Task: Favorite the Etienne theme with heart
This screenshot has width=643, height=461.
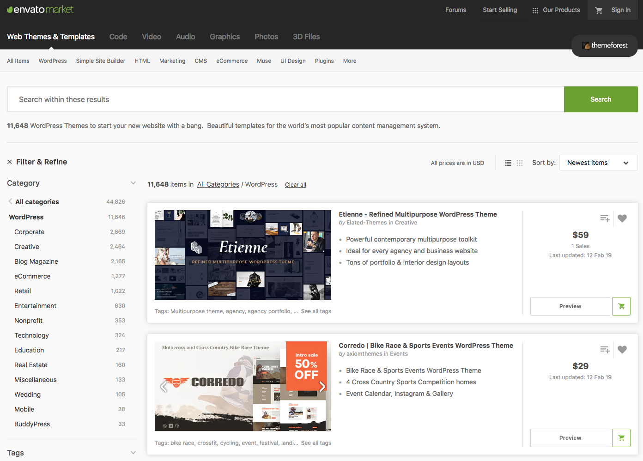Action: tap(622, 218)
